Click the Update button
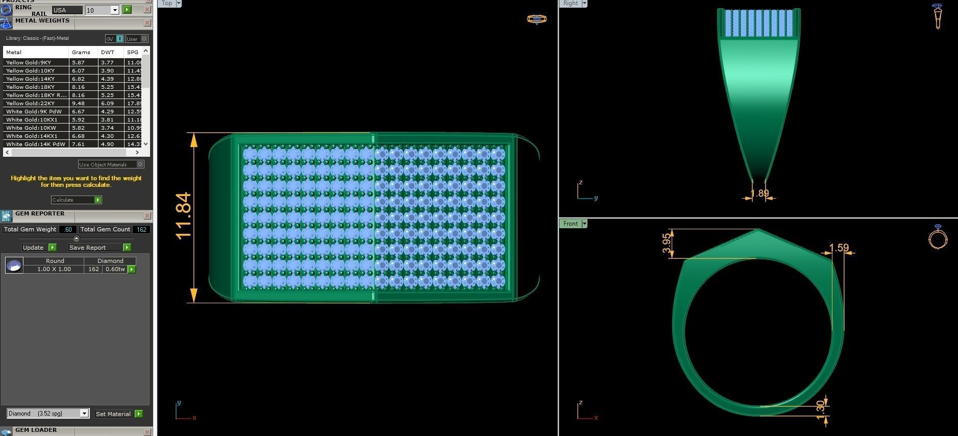958x436 pixels. coord(34,248)
